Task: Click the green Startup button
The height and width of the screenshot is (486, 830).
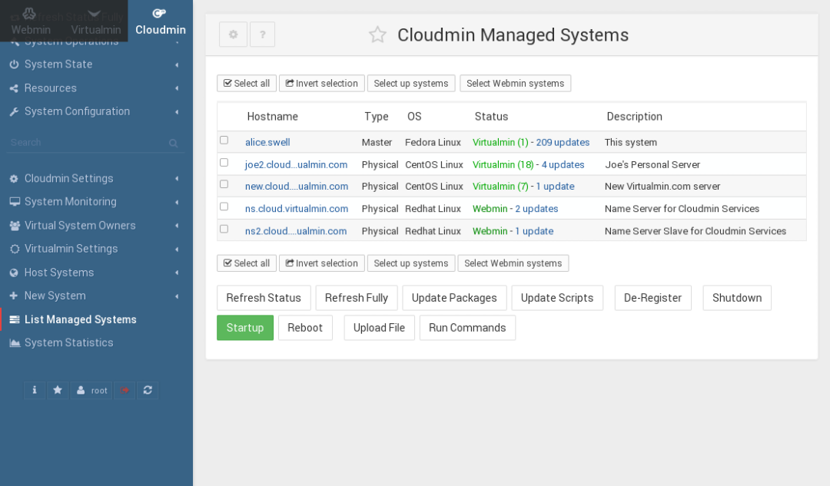Action: coord(245,328)
